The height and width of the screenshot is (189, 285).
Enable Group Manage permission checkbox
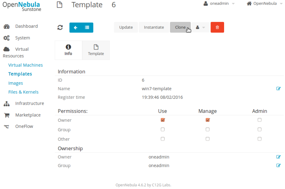tap(208, 129)
